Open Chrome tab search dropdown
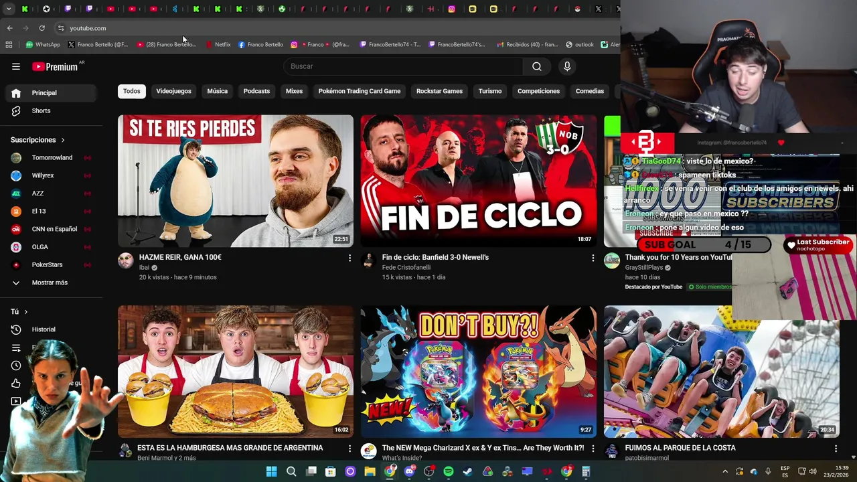Image resolution: width=857 pixels, height=482 pixels. (x=8, y=9)
